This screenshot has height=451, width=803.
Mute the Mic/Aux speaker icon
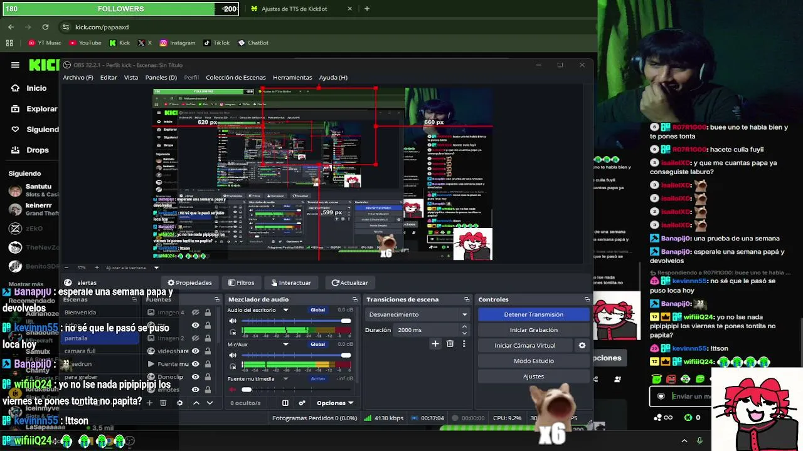point(233,355)
